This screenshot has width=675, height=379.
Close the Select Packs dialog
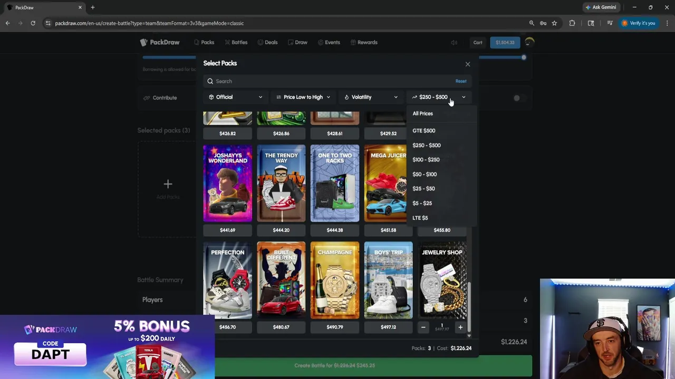tap(468, 64)
